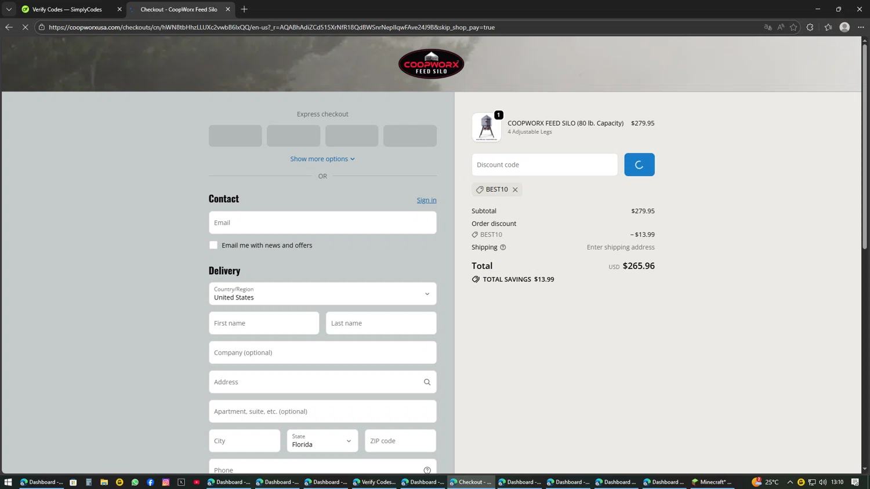Close the Checkout - CoopWorx Feed Silo tab
This screenshot has width=870, height=489.
pyautogui.click(x=228, y=9)
